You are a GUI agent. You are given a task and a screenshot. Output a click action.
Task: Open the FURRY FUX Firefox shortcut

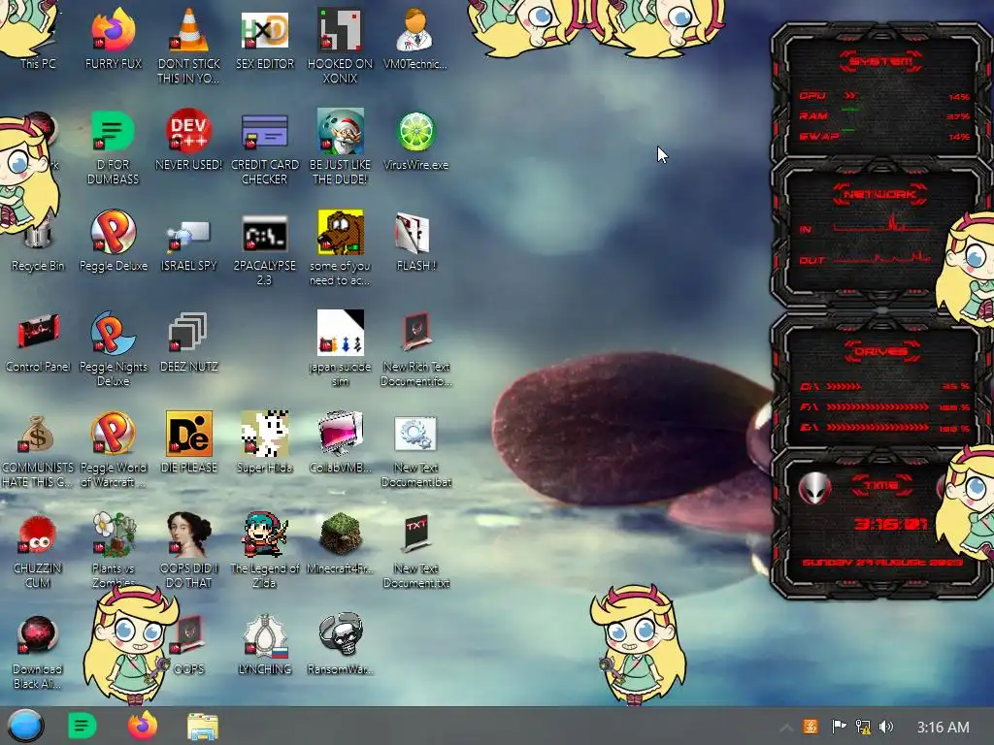pyautogui.click(x=113, y=30)
